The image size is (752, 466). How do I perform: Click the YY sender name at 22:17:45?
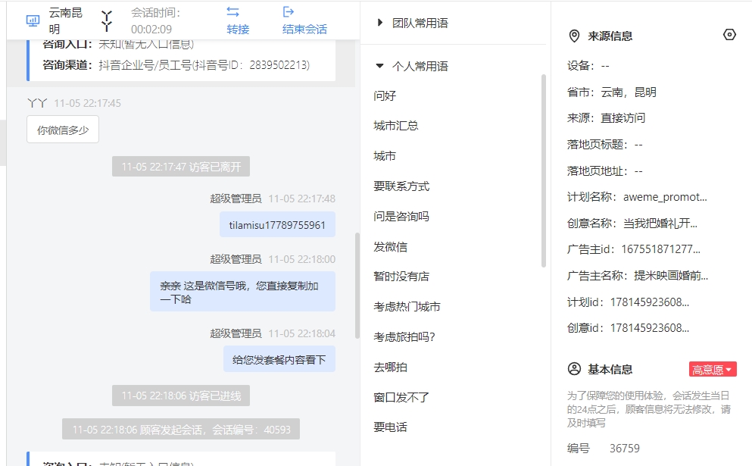coord(37,103)
